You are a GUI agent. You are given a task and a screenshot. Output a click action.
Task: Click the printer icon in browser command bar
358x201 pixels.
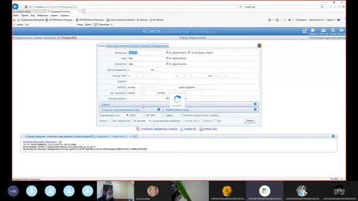(x=289, y=20)
